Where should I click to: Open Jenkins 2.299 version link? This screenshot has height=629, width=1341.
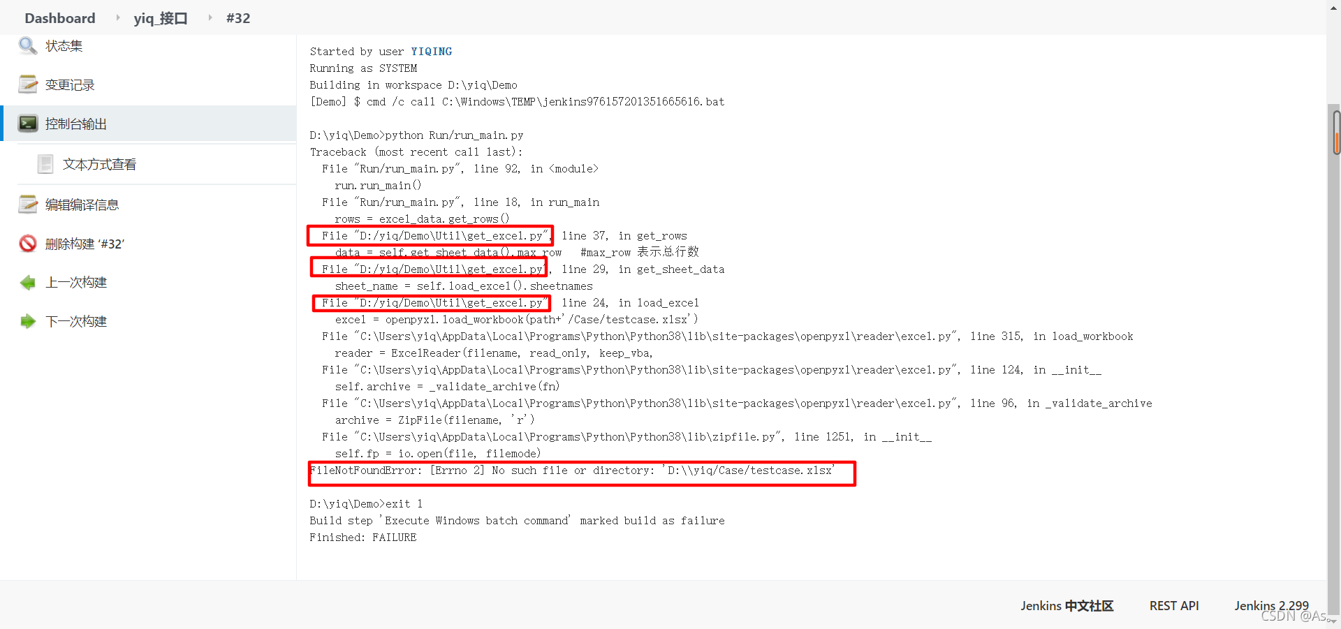(1271, 606)
